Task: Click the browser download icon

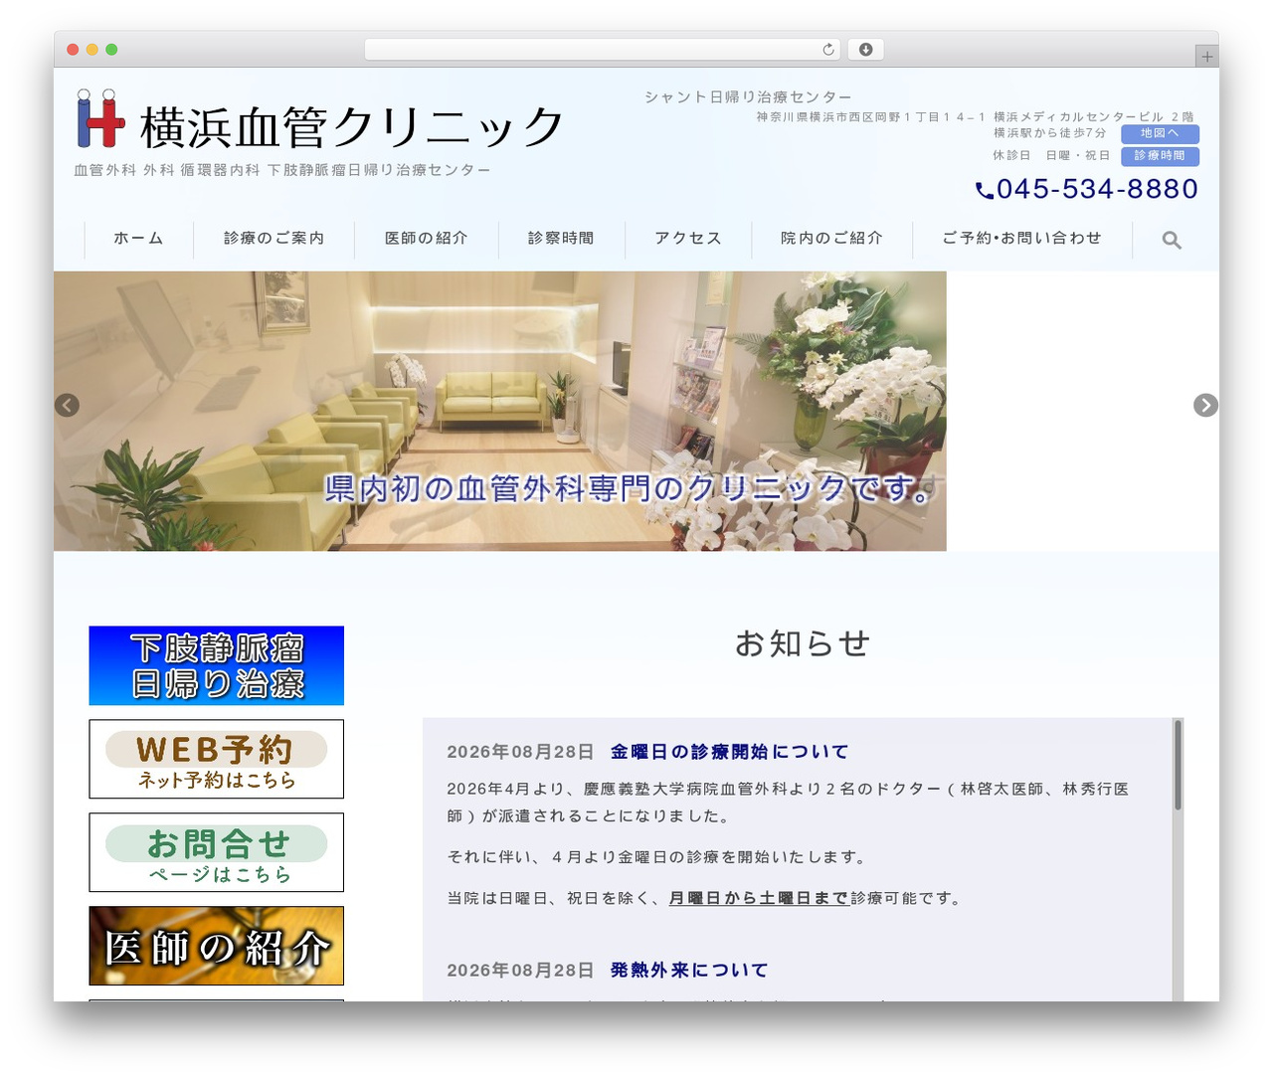Action: tap(866, 49)
